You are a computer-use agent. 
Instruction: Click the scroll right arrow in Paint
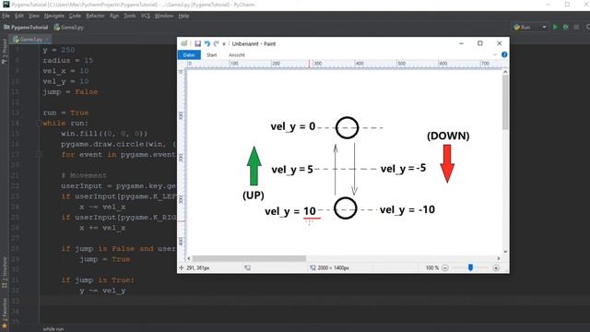498,258
